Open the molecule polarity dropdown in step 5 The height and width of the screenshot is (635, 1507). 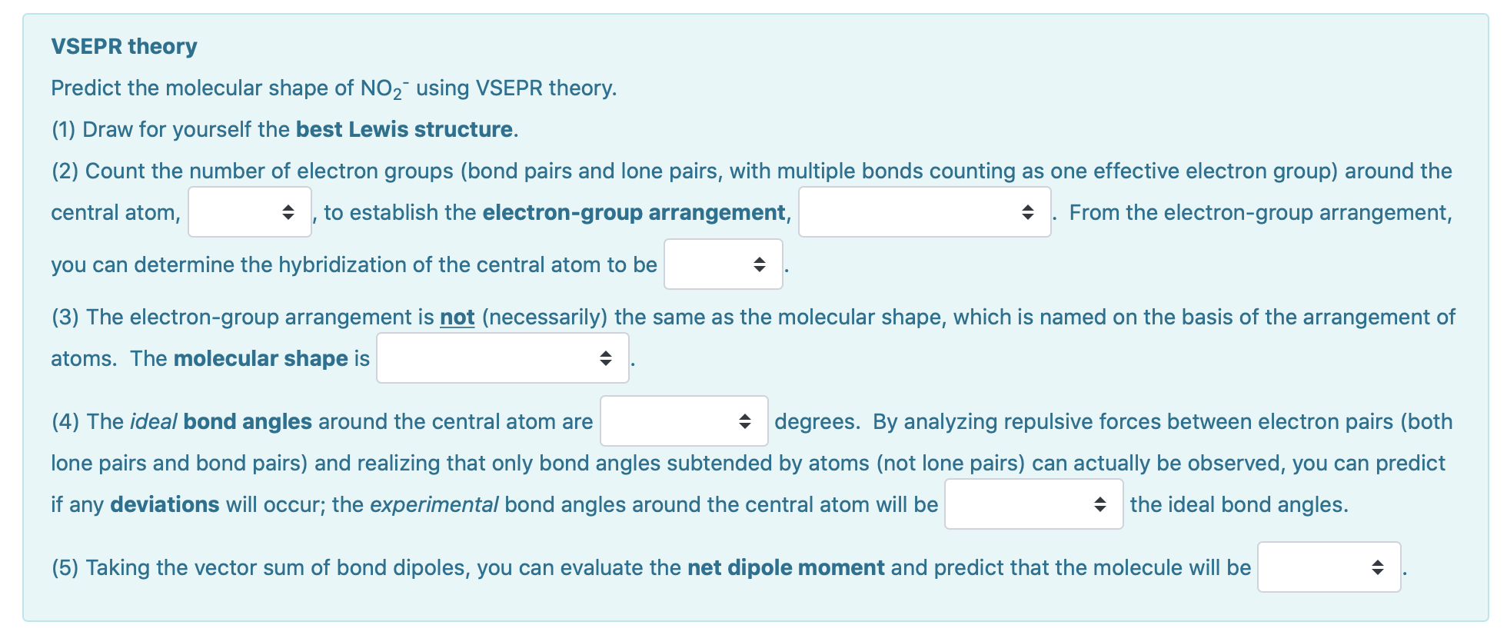click(1328, 567)
